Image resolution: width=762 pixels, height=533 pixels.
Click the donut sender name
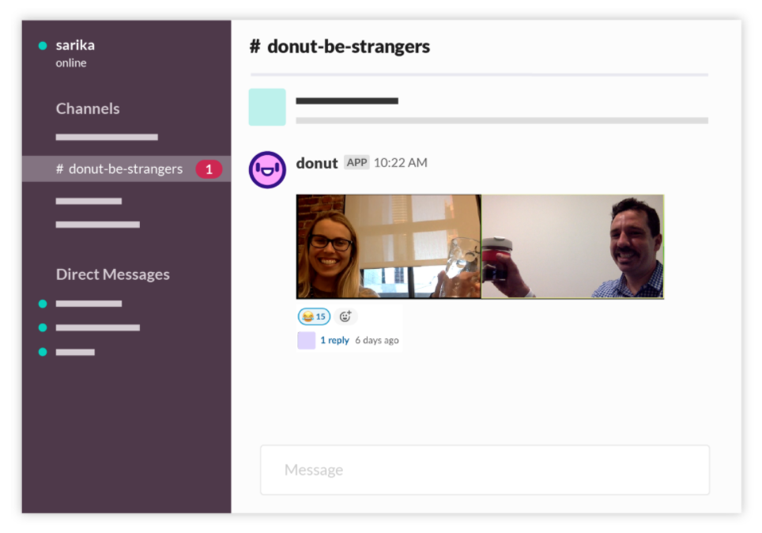(317, 163)
